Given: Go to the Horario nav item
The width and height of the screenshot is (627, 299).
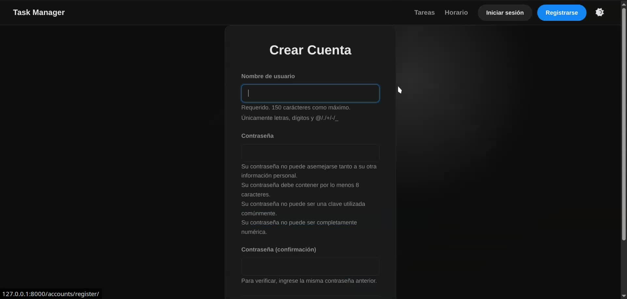Looking at the screenshot, I should click(x=456, y=12).
